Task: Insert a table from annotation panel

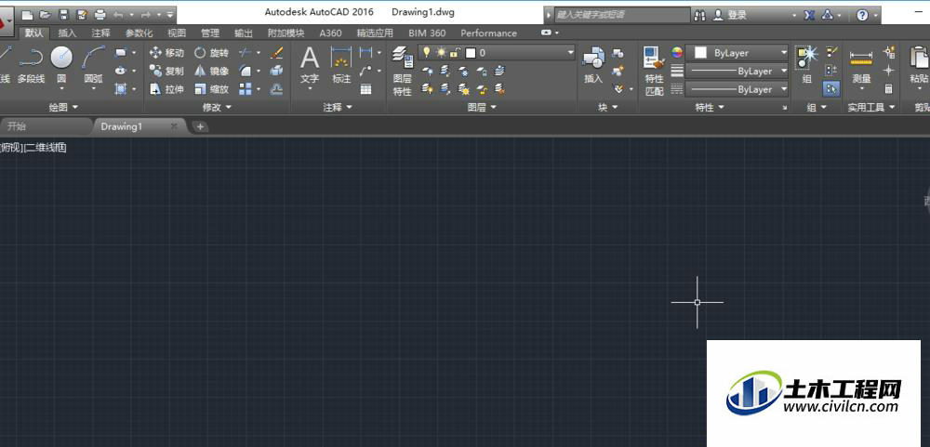Action: [x=365, y=89]
